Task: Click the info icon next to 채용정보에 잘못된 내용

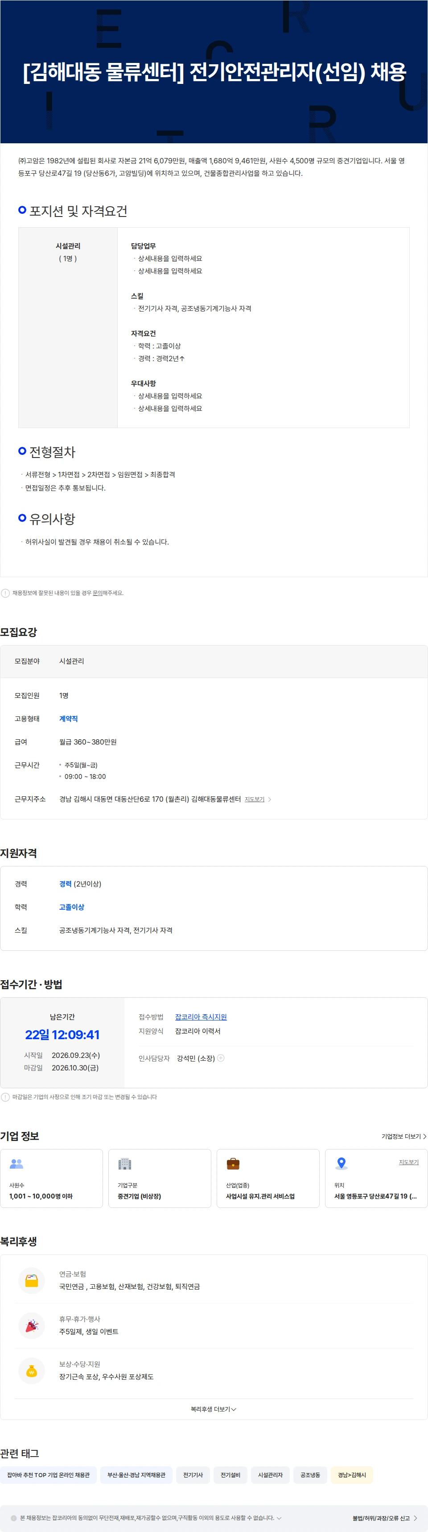Action: tap(5, 593)
